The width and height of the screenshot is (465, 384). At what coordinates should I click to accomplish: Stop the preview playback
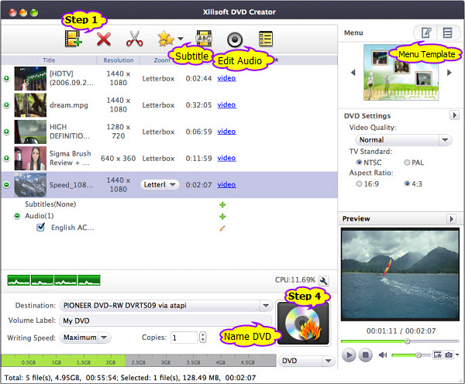[x=366, y=355]
